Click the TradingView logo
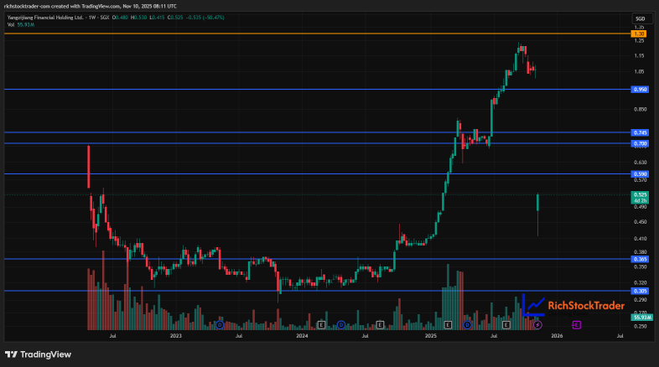Viewport: 659px width, 367px height. pos(39,354)
